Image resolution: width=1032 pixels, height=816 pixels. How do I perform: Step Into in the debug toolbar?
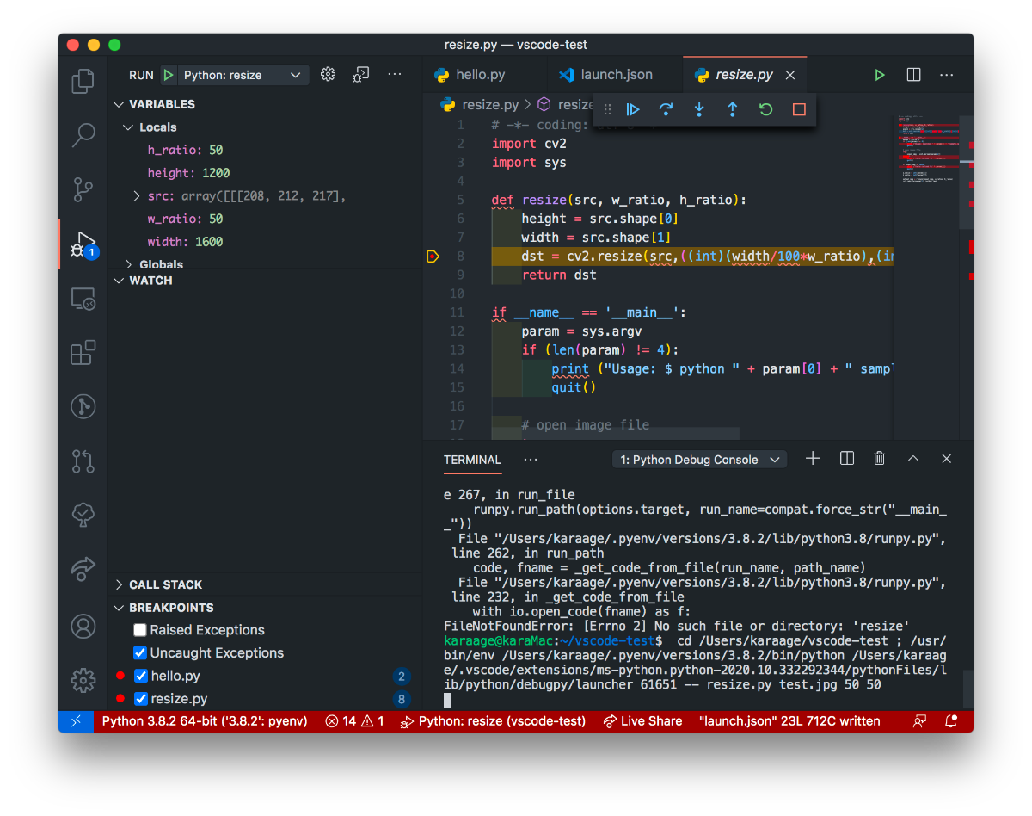699,109
